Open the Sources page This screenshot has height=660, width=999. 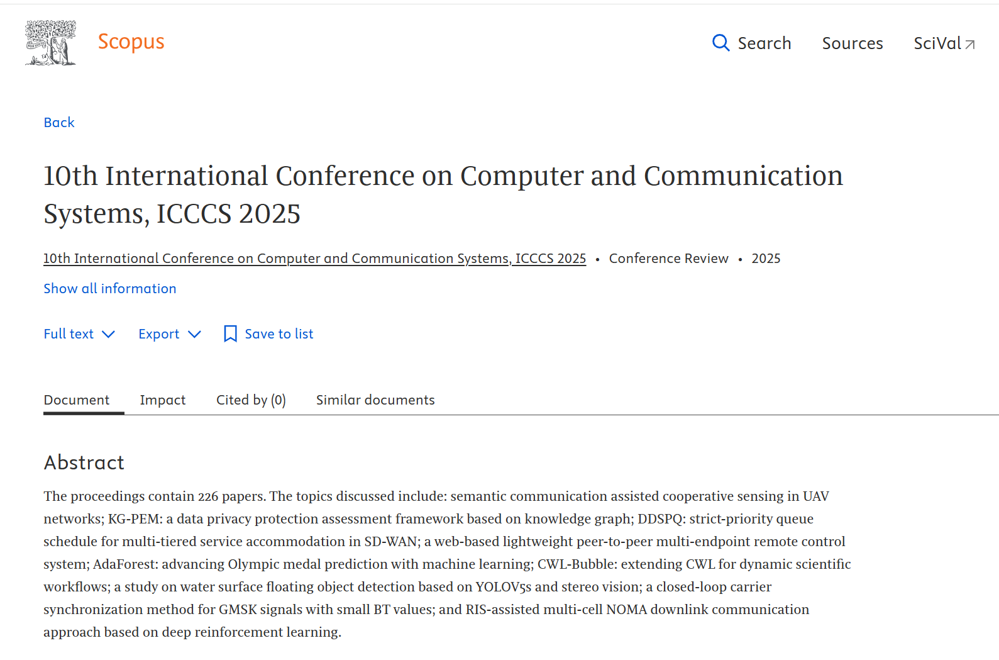point(852,43)
